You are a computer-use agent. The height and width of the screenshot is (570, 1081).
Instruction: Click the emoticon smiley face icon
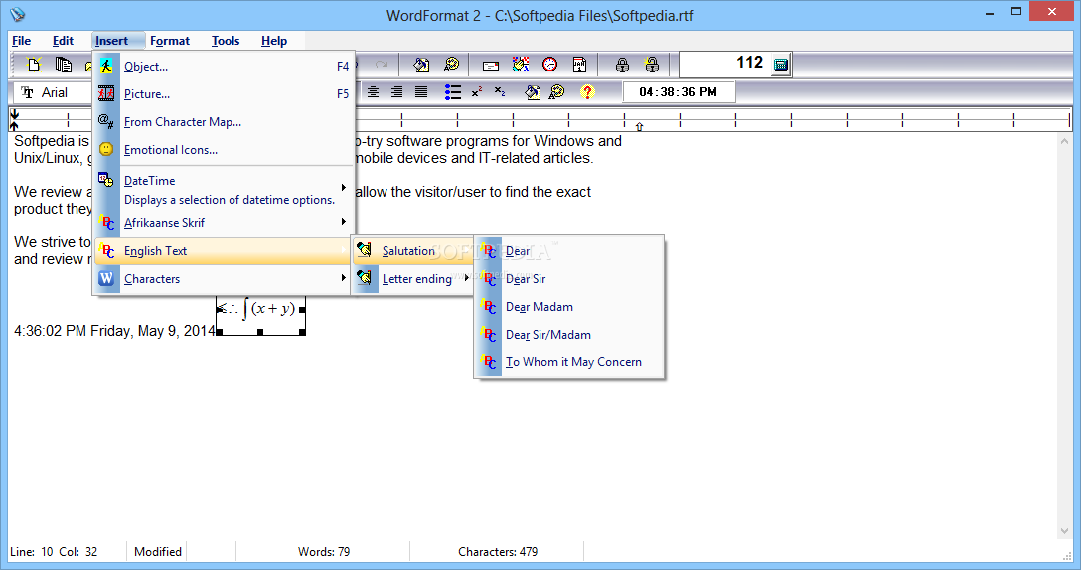[x=106, y=149]
